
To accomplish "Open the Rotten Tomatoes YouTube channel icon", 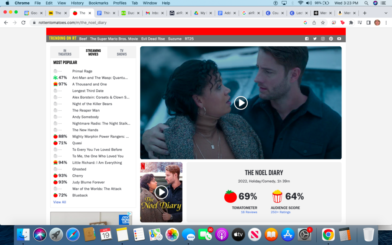I will click(339, 39).
